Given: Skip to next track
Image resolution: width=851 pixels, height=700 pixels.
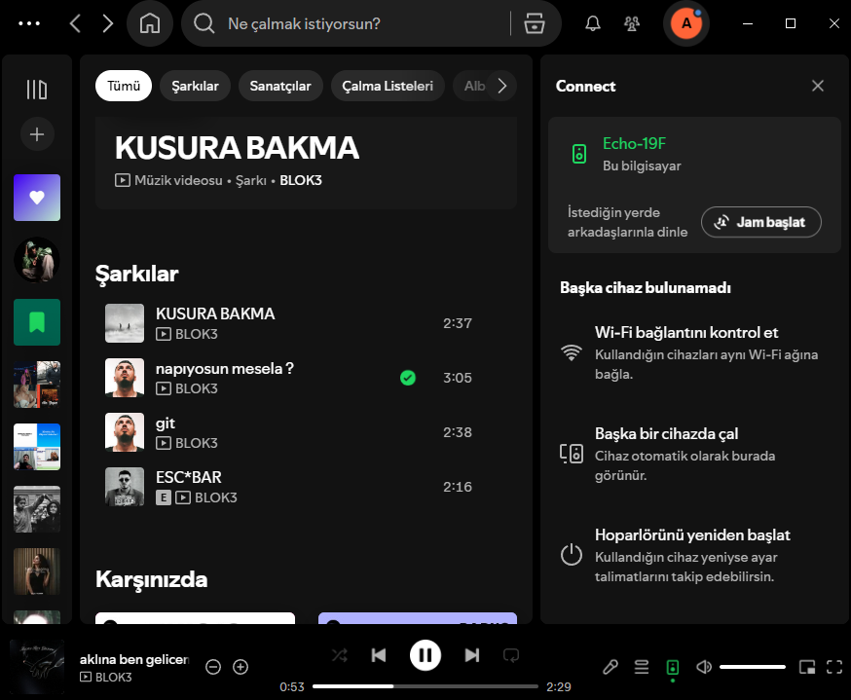Looking at the screenshot, I should (472, 655).
